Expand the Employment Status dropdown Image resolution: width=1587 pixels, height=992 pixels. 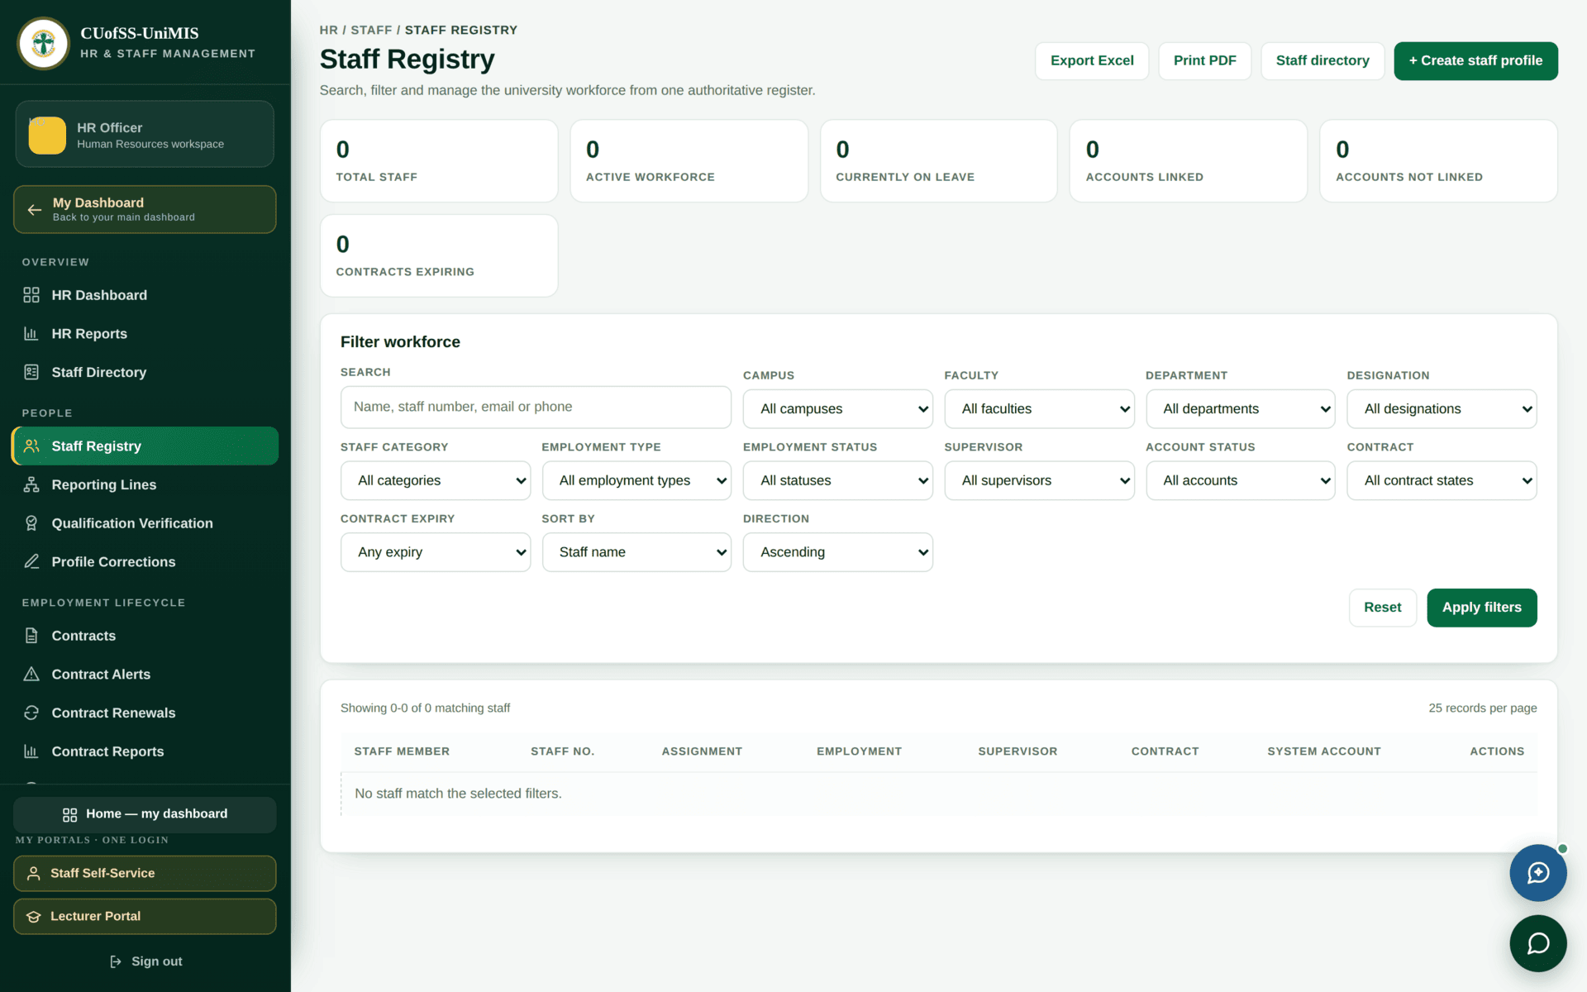837,480
